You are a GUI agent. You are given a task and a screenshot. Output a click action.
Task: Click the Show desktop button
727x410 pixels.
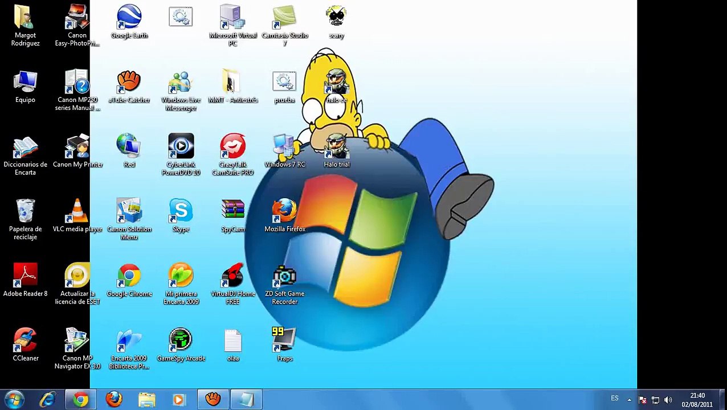[x=722, y=400]
